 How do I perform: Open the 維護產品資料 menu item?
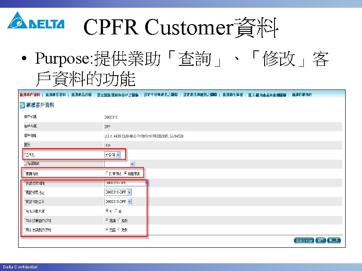click(x=56, y=95)
